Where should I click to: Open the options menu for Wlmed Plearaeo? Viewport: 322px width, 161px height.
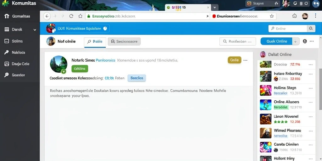(310, 131)
